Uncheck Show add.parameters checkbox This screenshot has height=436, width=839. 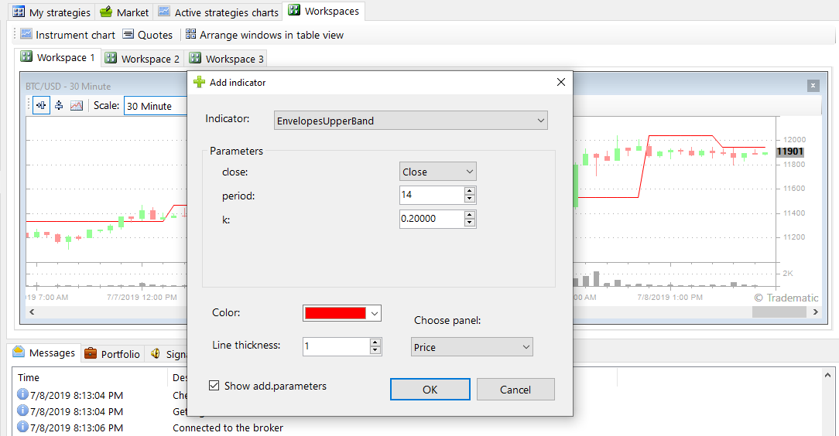point(214,386)
